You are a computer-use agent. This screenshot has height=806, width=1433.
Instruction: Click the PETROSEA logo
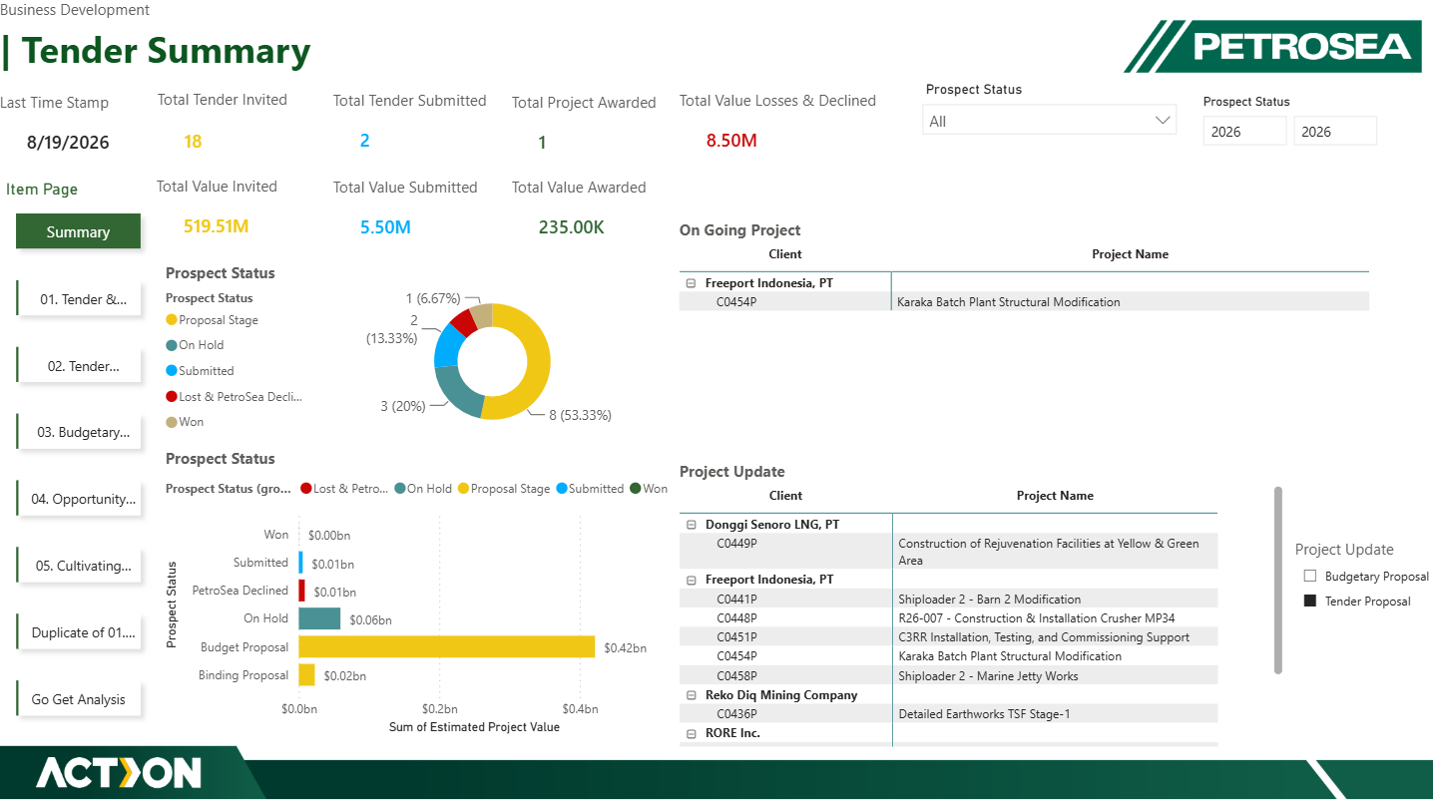coord(1273,46)
